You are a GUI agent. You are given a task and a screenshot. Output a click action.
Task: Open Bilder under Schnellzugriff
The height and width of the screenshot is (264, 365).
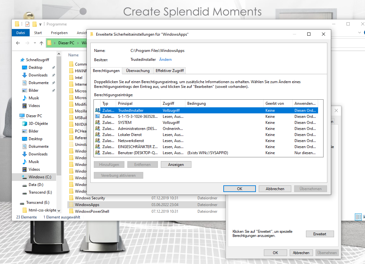[34, 90]
